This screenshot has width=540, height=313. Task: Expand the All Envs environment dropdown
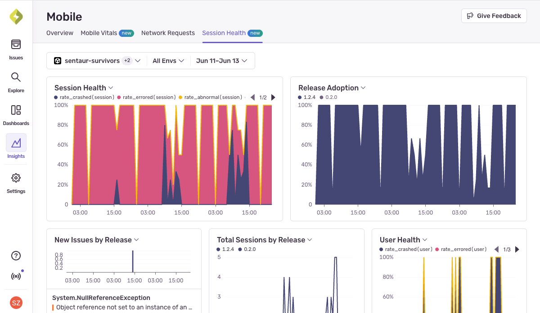168,60
